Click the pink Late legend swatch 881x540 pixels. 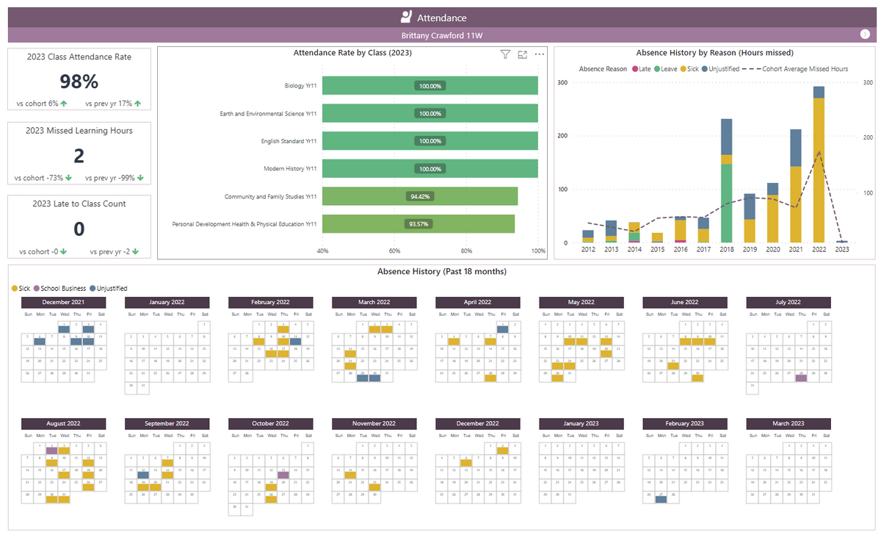(x=634, y=69)
